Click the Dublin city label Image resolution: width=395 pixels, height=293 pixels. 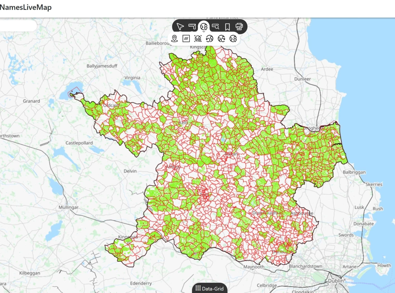coord(336,281)
